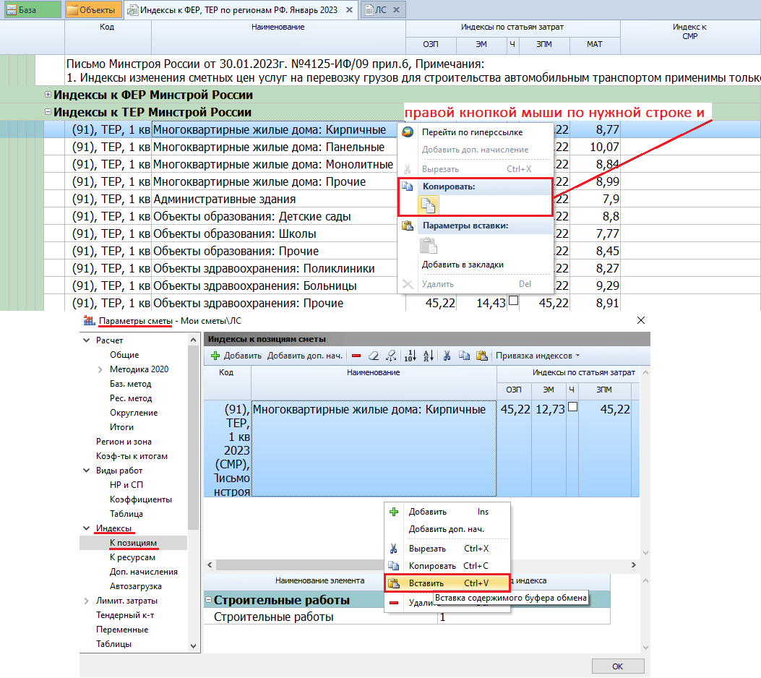Open Округление in the tree
761x678 pixels.
pos(134,413)
